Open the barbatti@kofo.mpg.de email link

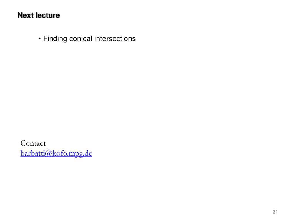tap(56, 153)
